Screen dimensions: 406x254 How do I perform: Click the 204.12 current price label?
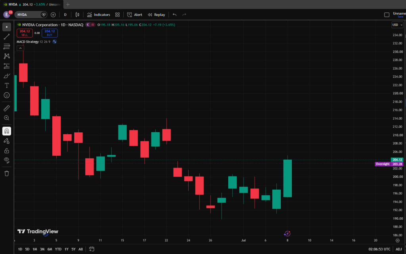tap(397, 160)
